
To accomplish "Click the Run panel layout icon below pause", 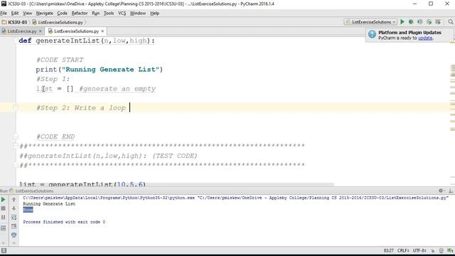I will 3,228.
